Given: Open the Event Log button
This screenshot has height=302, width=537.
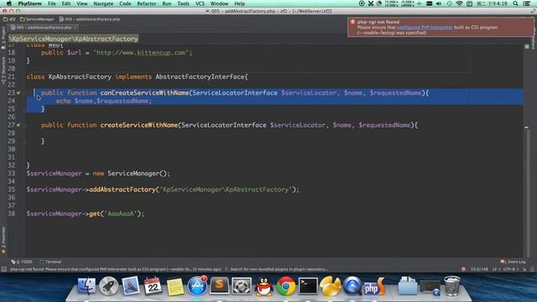Looking at the screenshot, I should pyautogui.click(x=513, y=262).
